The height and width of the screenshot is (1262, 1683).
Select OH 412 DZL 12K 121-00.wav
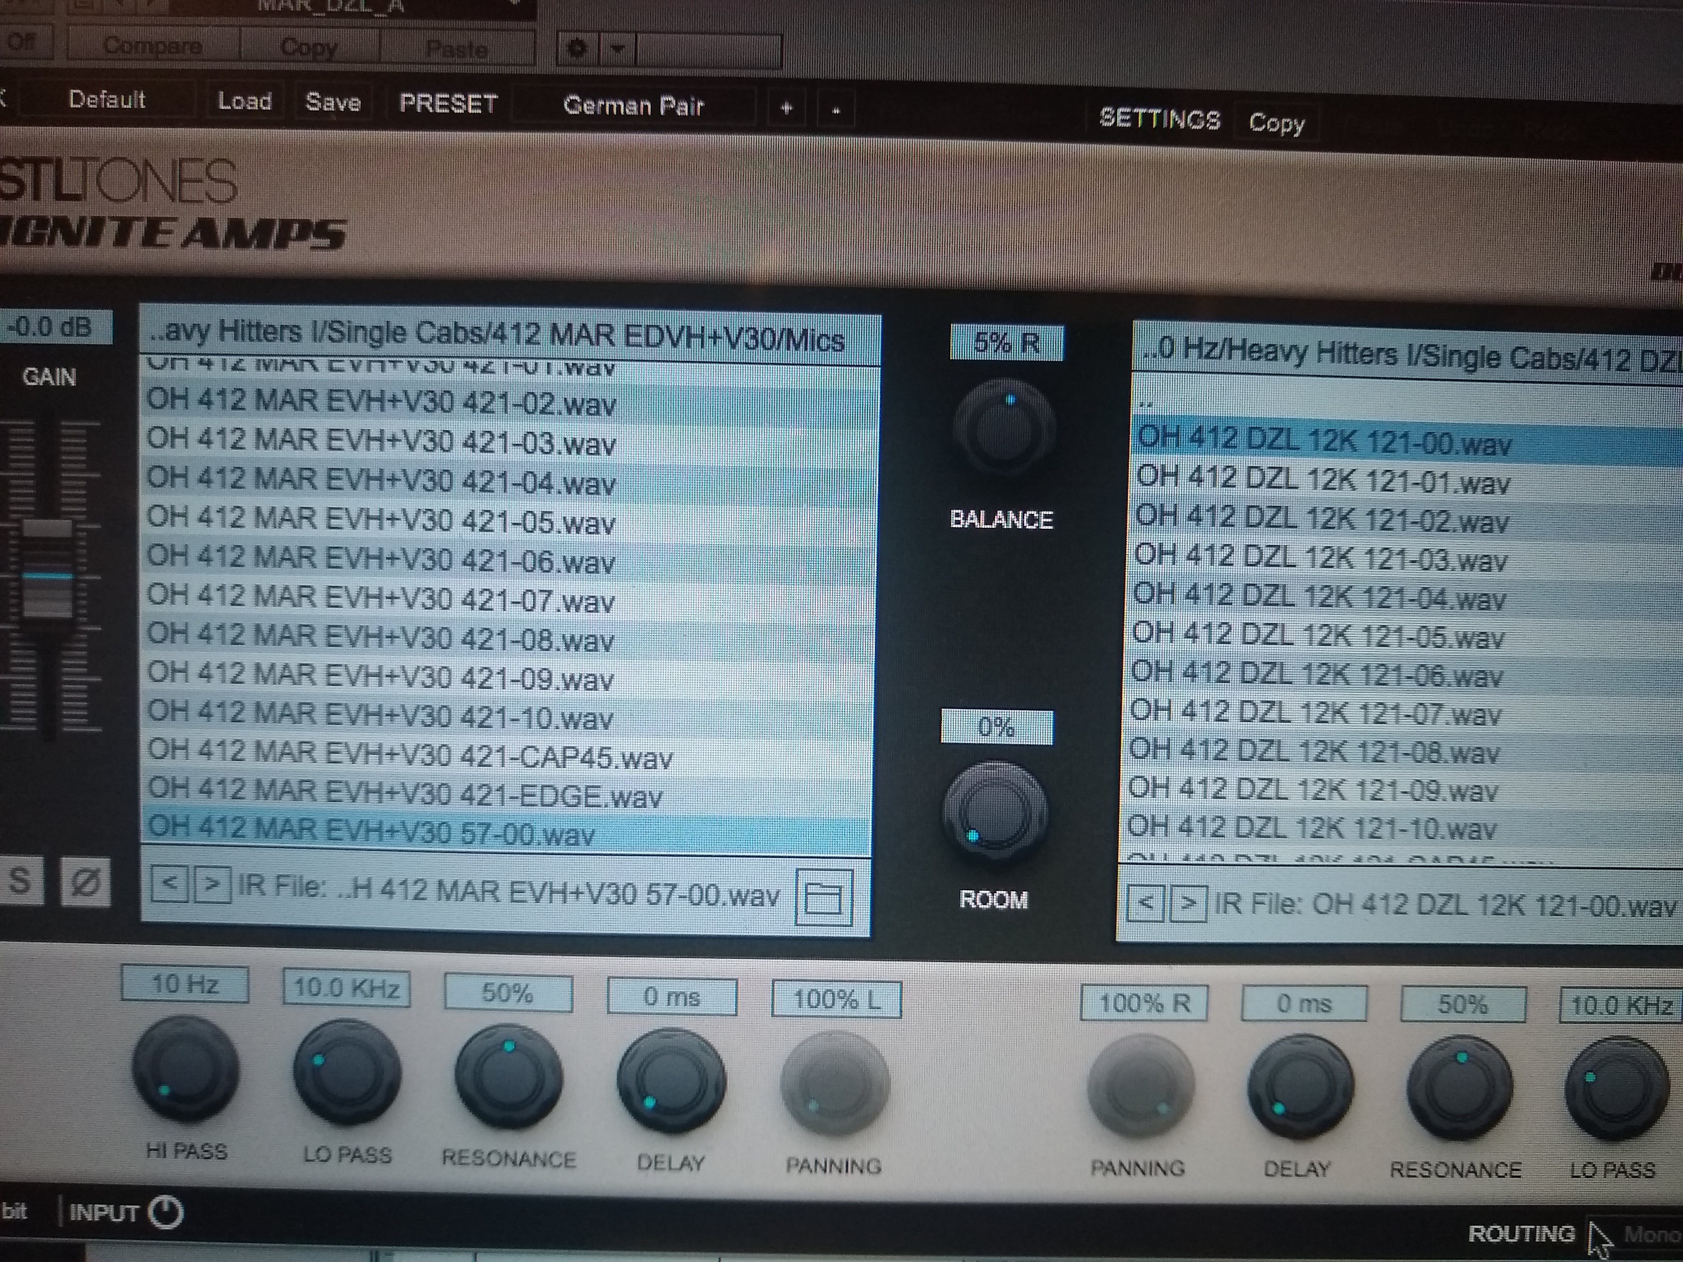point(1408,444)
